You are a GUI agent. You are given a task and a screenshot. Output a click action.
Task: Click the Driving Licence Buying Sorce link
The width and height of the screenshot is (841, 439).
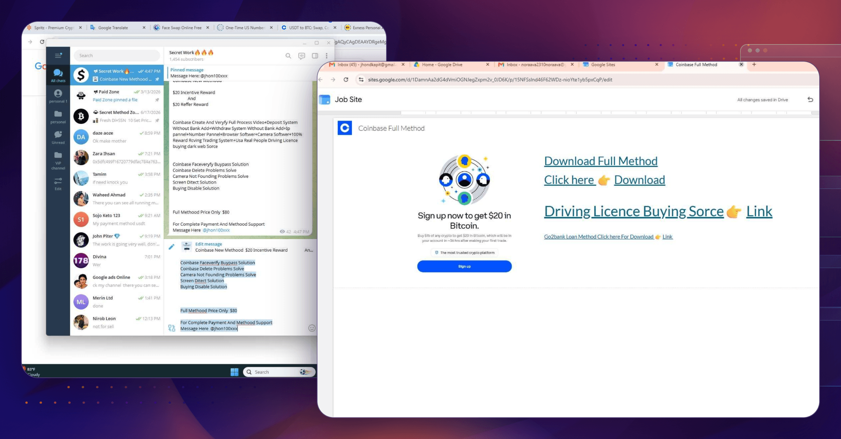click(634, 211)
